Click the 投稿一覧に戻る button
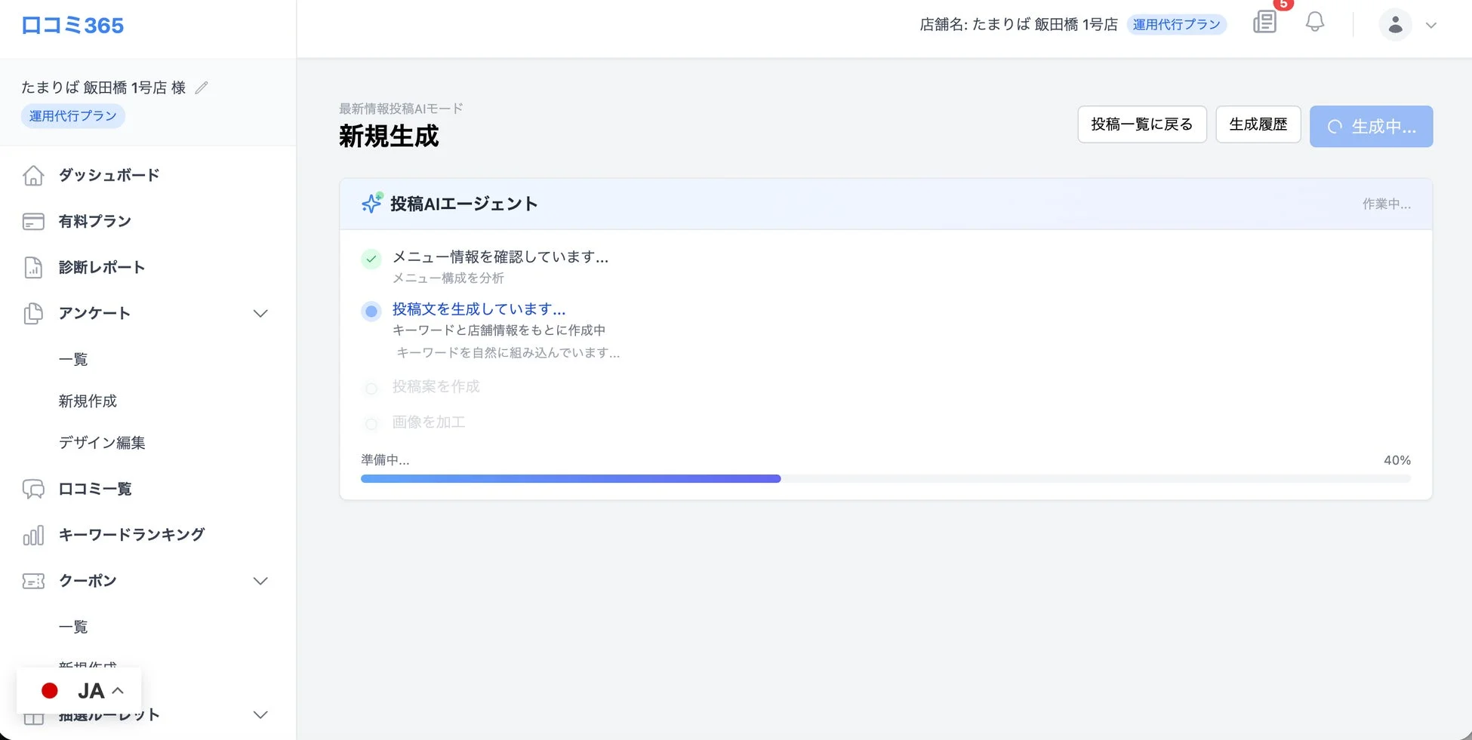The height and width of the screenshot is (740, 1472). pos(1142,124)
